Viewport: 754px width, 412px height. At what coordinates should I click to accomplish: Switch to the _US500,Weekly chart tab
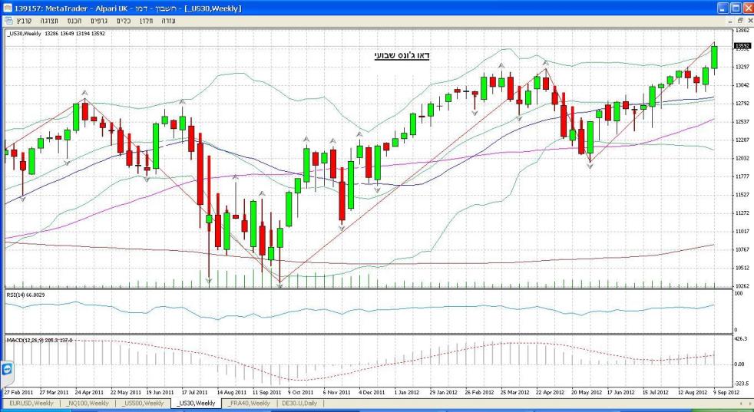[x=142, y=403]
